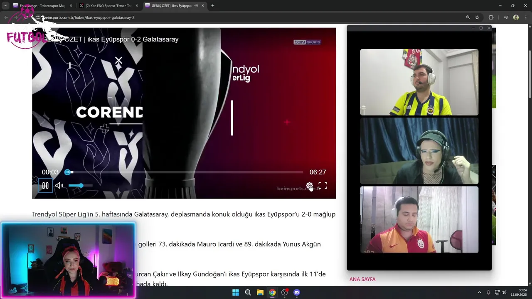The height and width of the screenshot is (299, 532).
Task: Click the video progress bar
Action: tap(185, 172)
